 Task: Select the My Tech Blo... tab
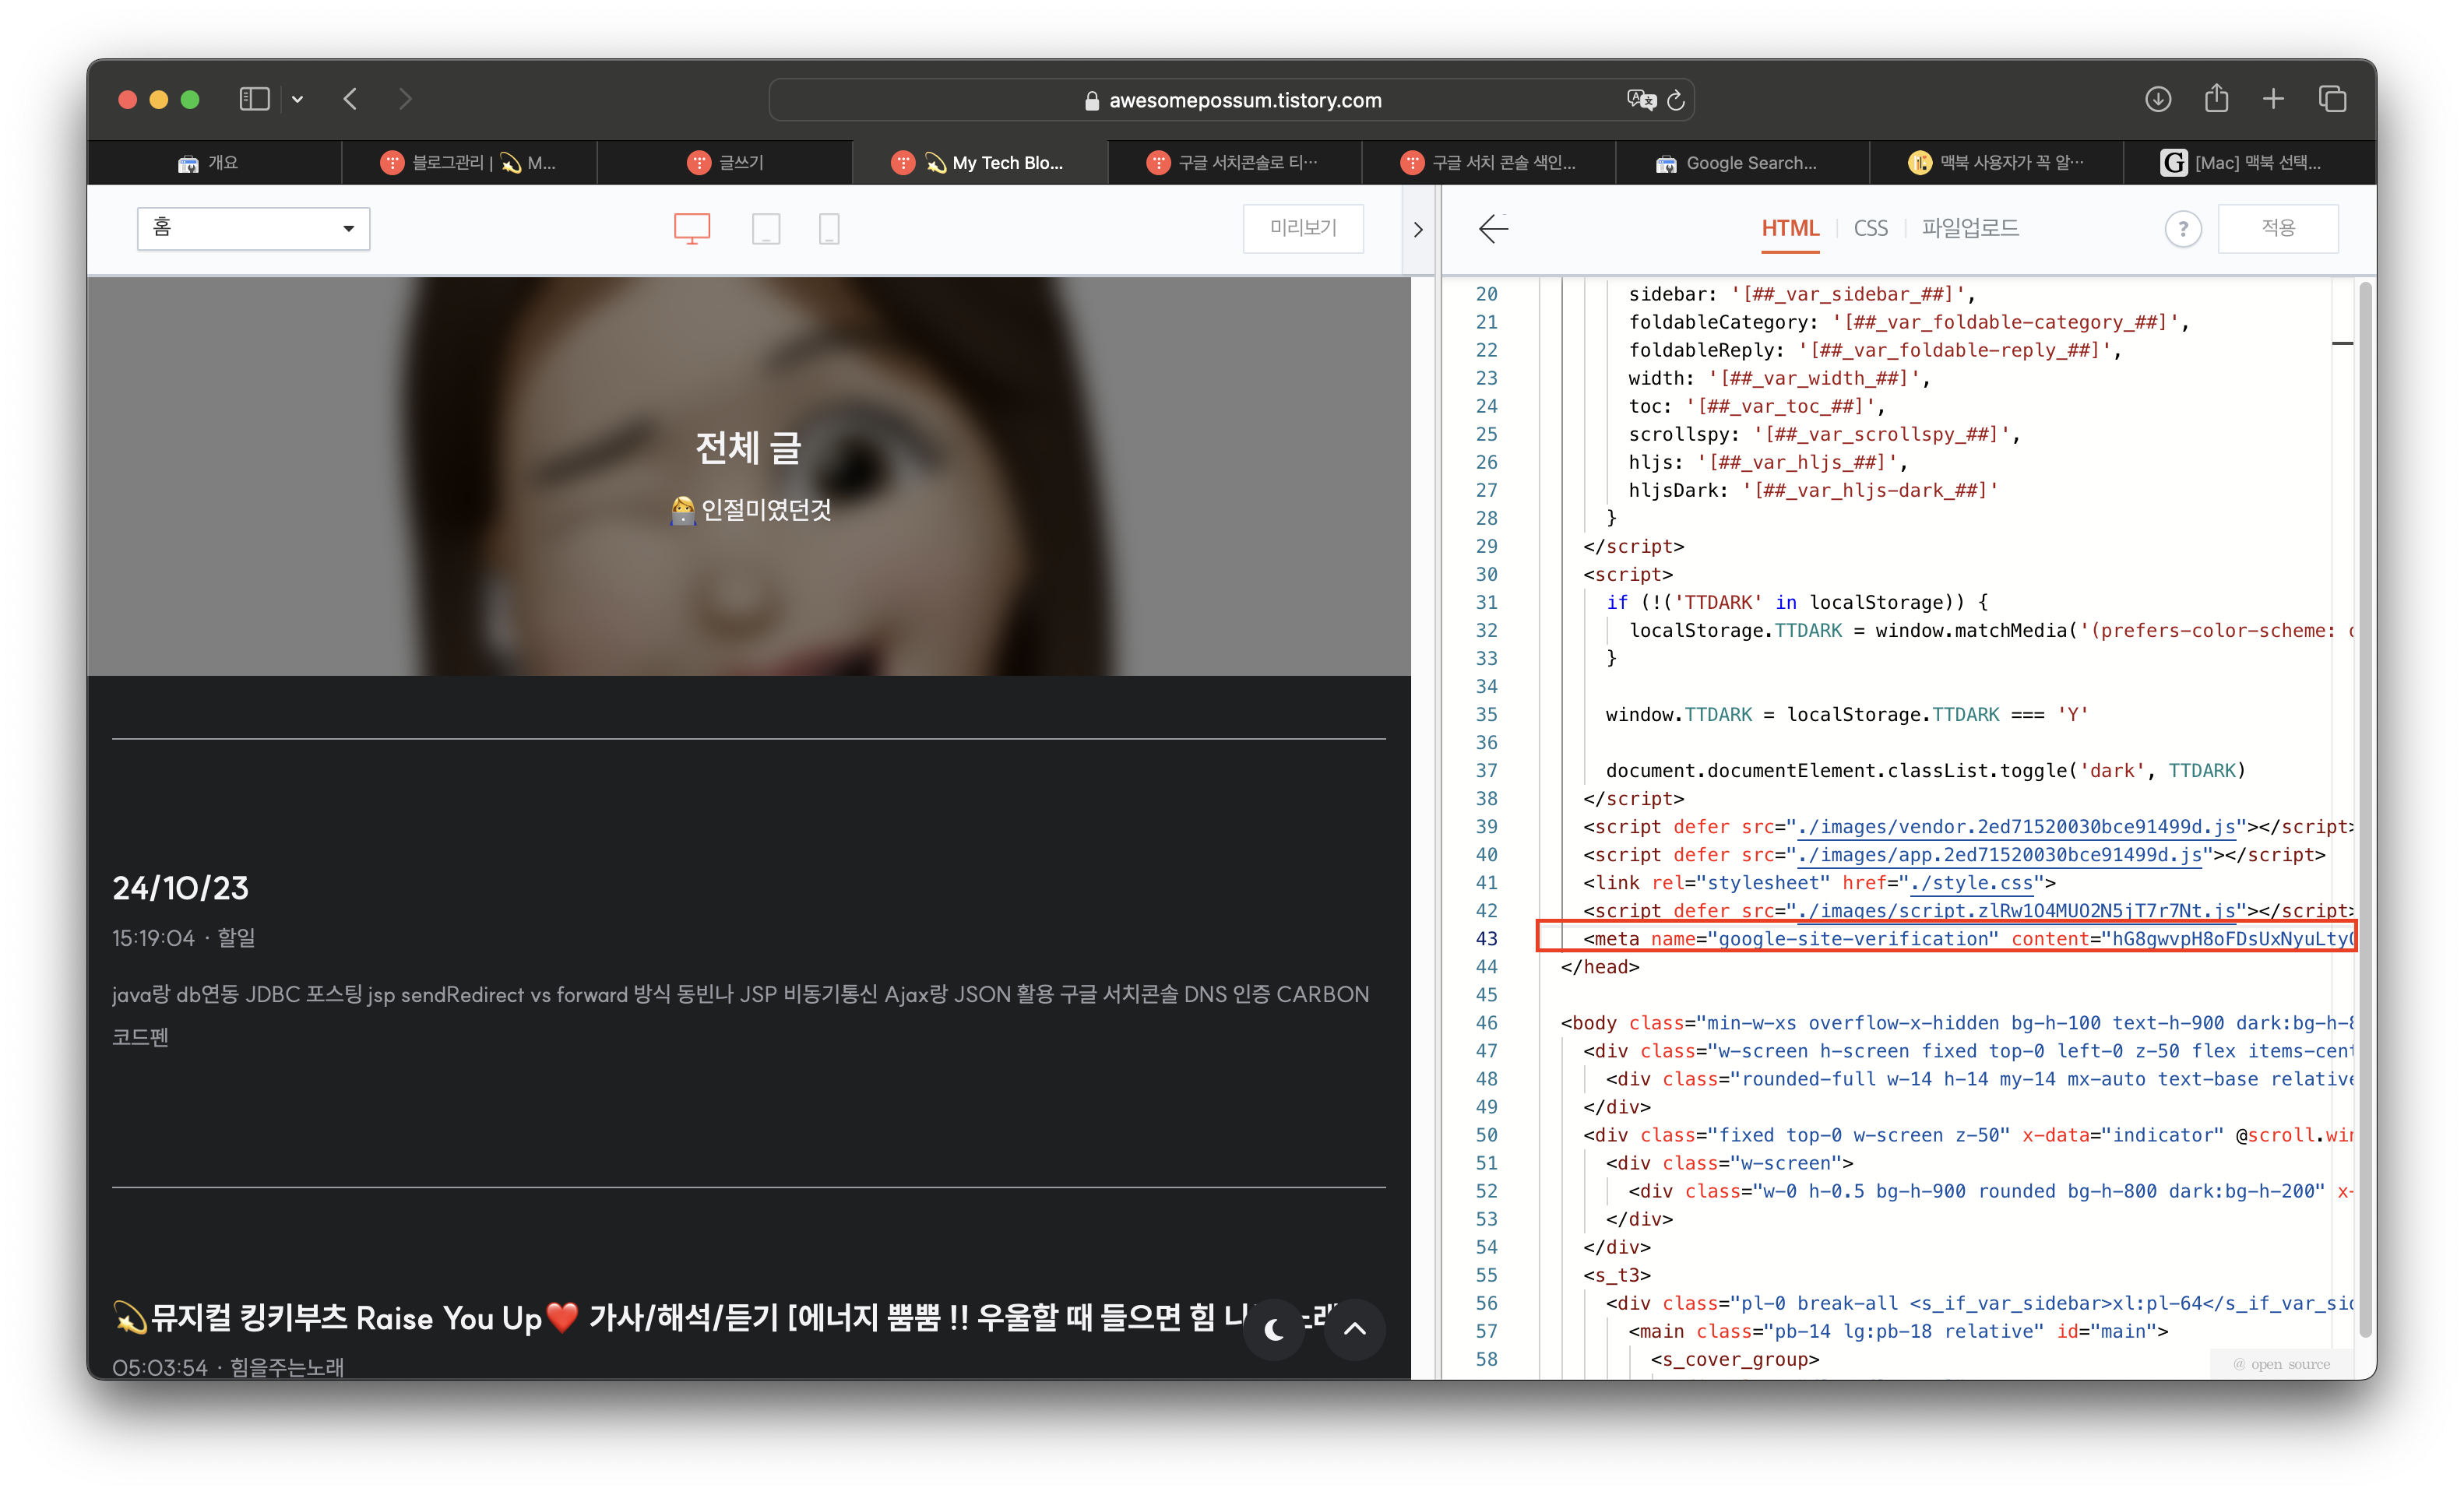[980, 162]
